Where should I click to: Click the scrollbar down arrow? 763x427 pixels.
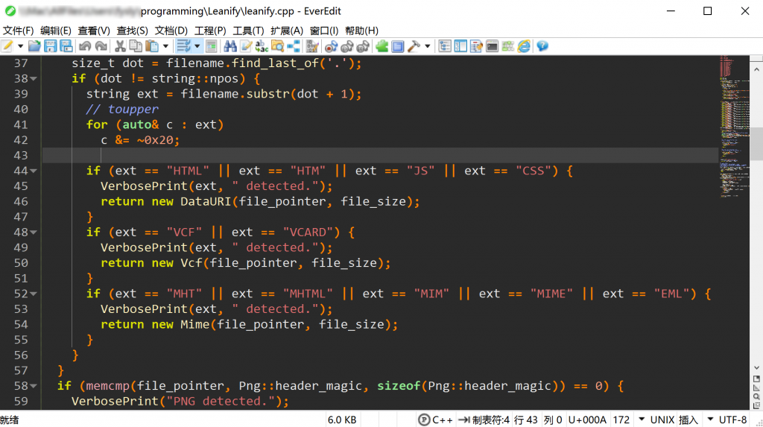(x=756, y=368)
